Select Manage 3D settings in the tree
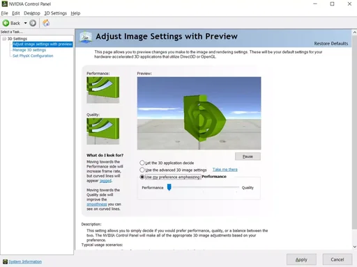This screenshot has width=357, height=267. pyautogui.click(x=29, y=50)
